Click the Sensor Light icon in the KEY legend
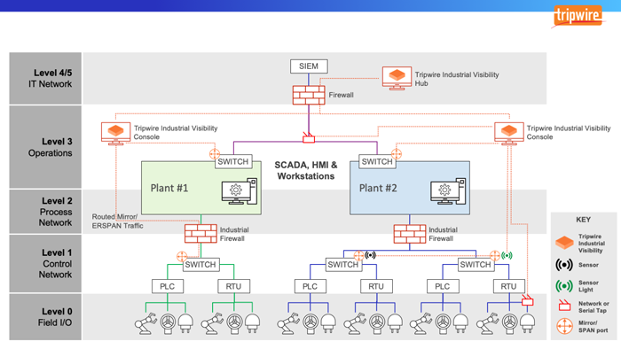 pos(564,286)
